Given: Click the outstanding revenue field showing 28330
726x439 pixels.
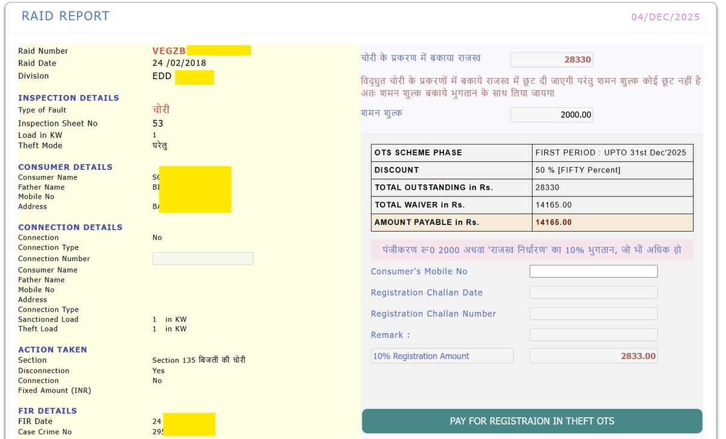Looking at the screenshot, I should [x=551, y=59].
